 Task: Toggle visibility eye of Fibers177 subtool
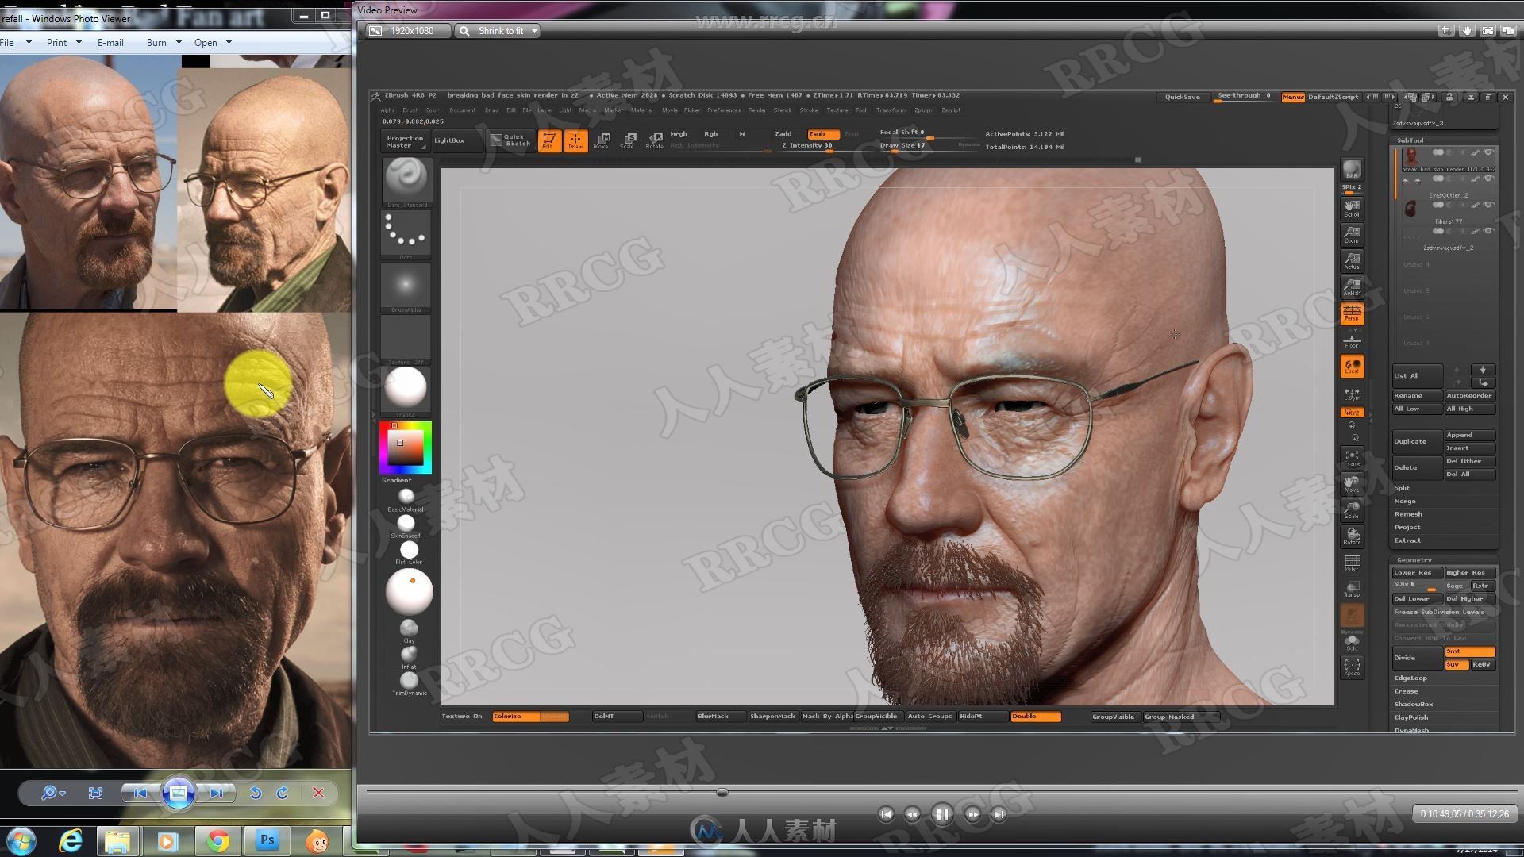pos(1488,206)
